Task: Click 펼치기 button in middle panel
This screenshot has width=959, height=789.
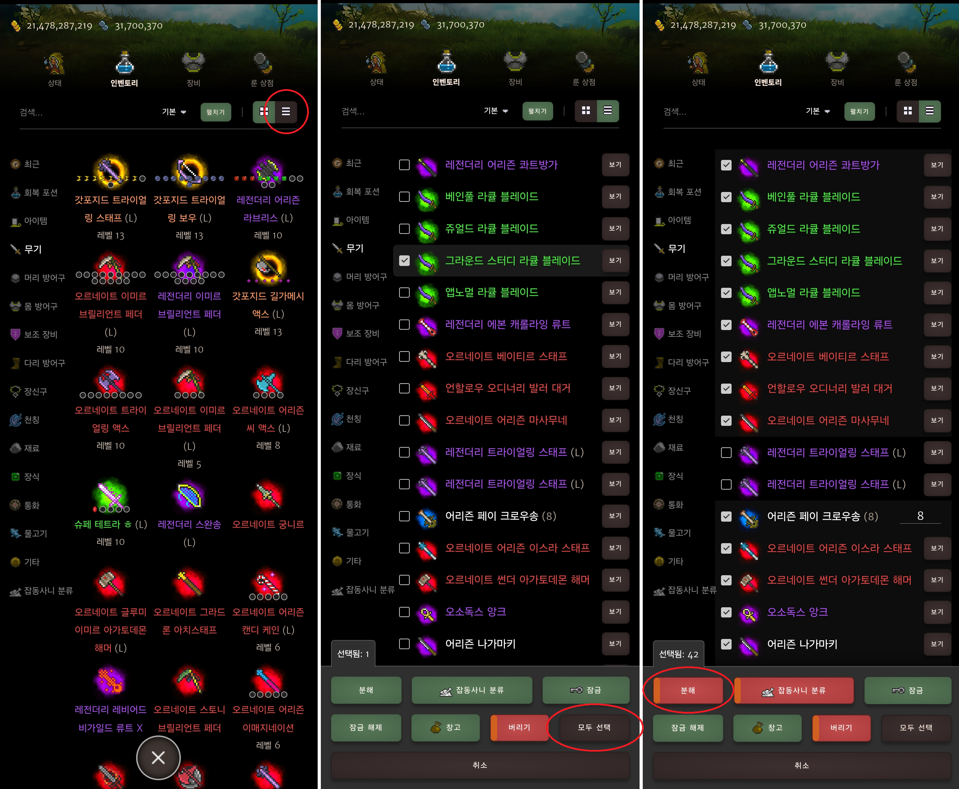Action: tap(538, 111)
